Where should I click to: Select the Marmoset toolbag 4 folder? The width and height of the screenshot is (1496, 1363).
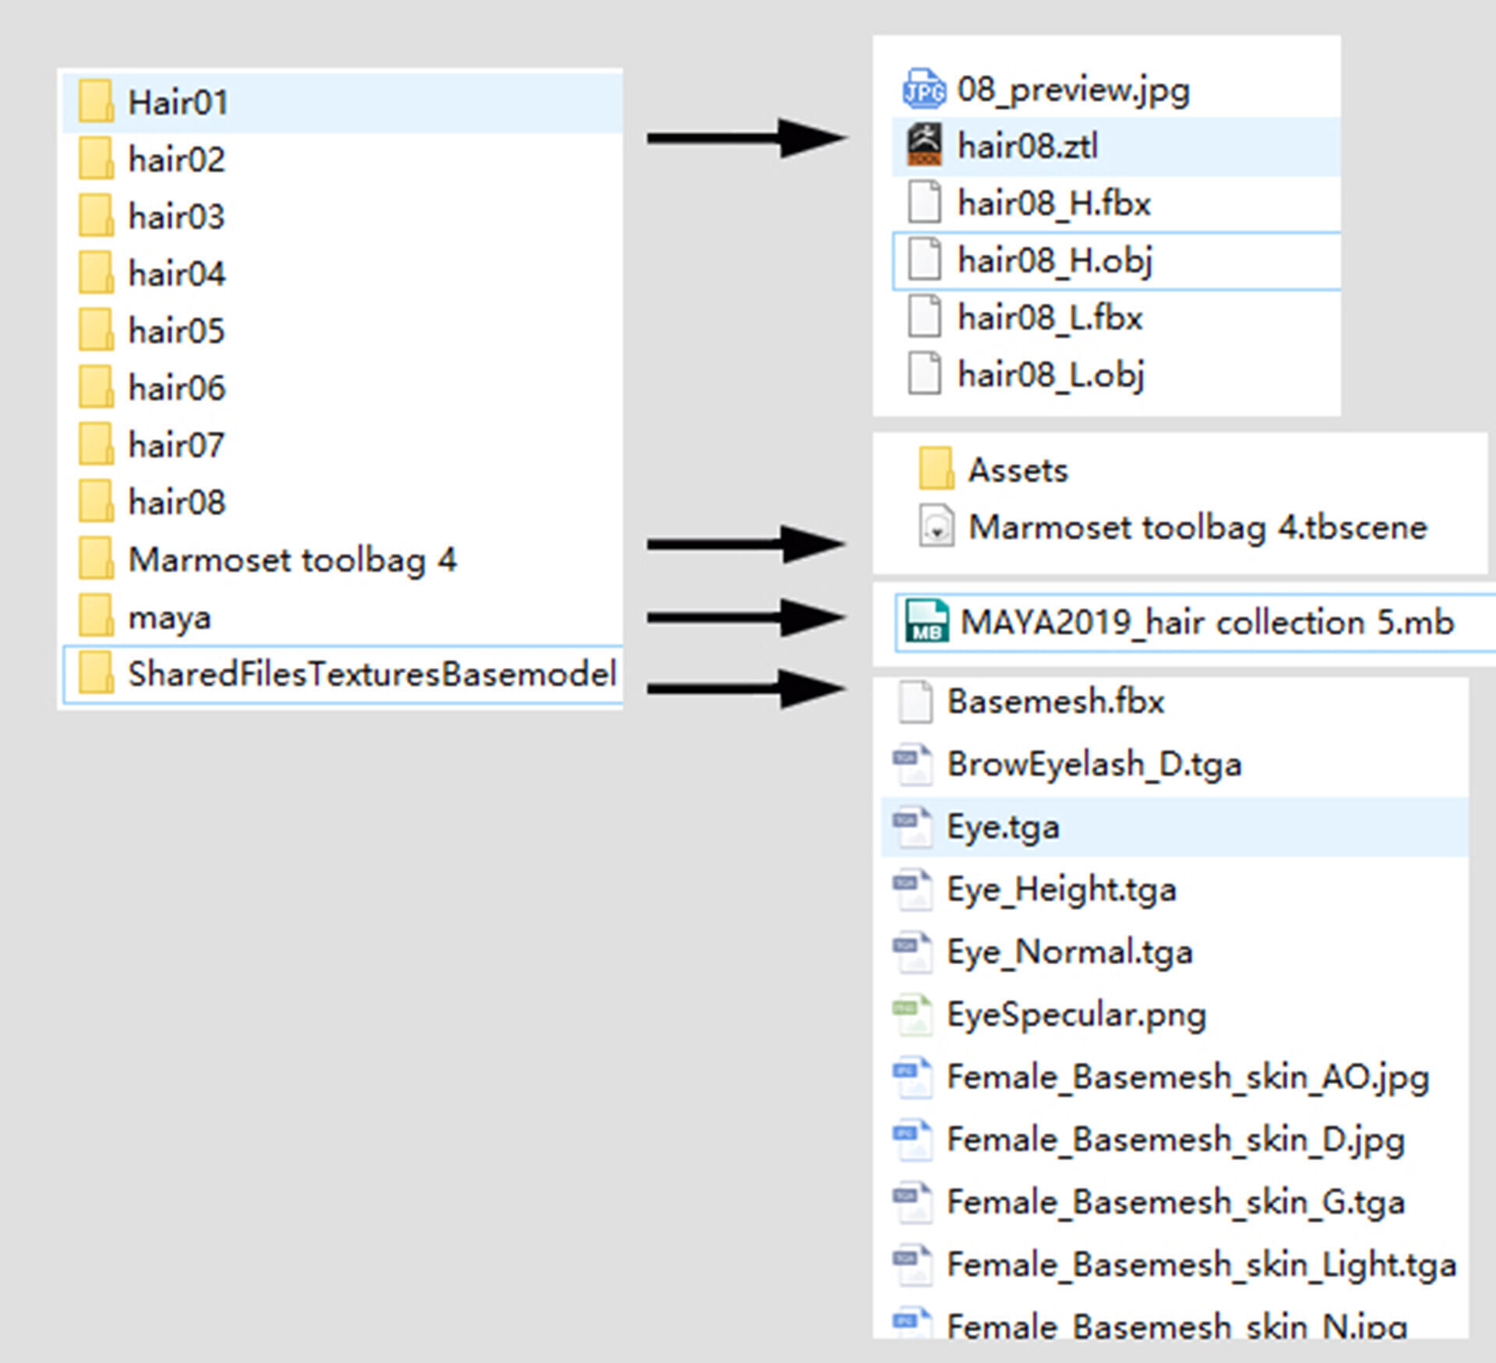click(x=291, y=560)
